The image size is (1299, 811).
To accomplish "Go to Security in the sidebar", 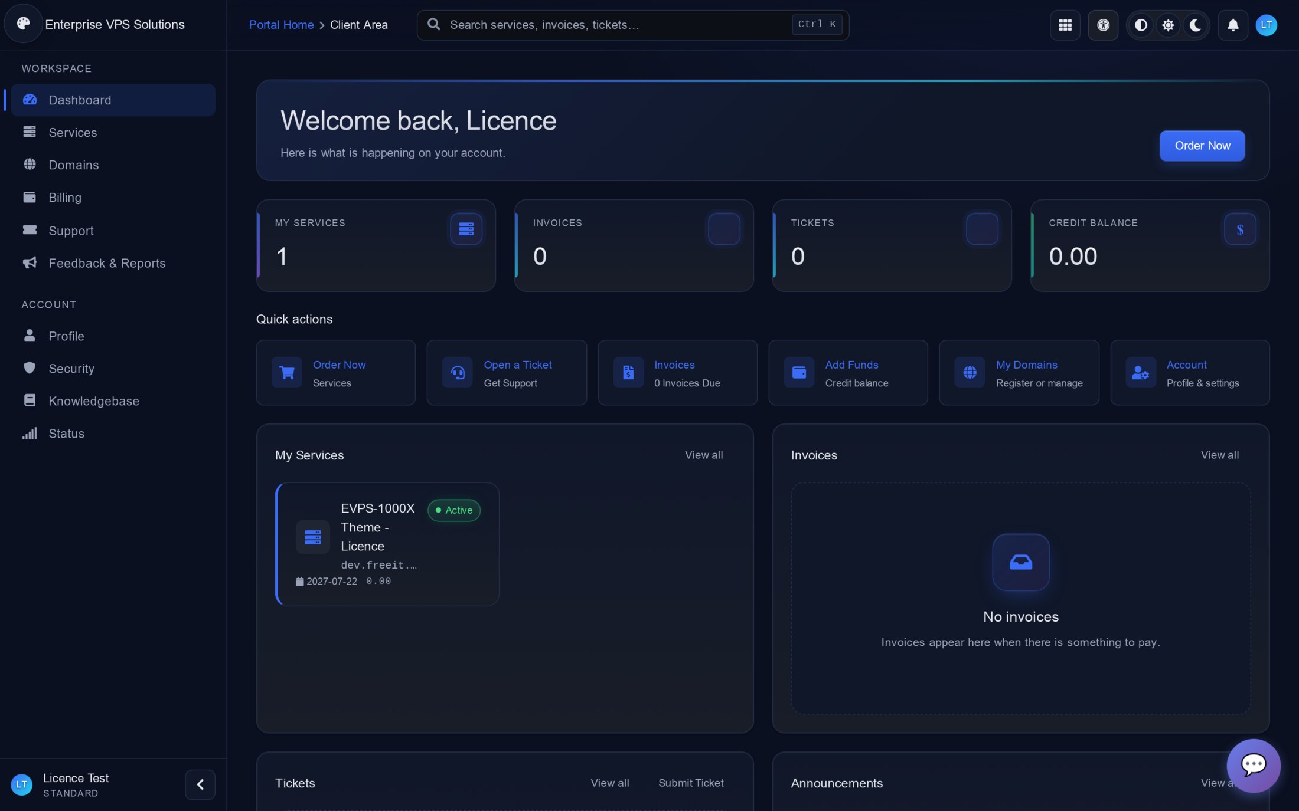I will coord(113,368).
